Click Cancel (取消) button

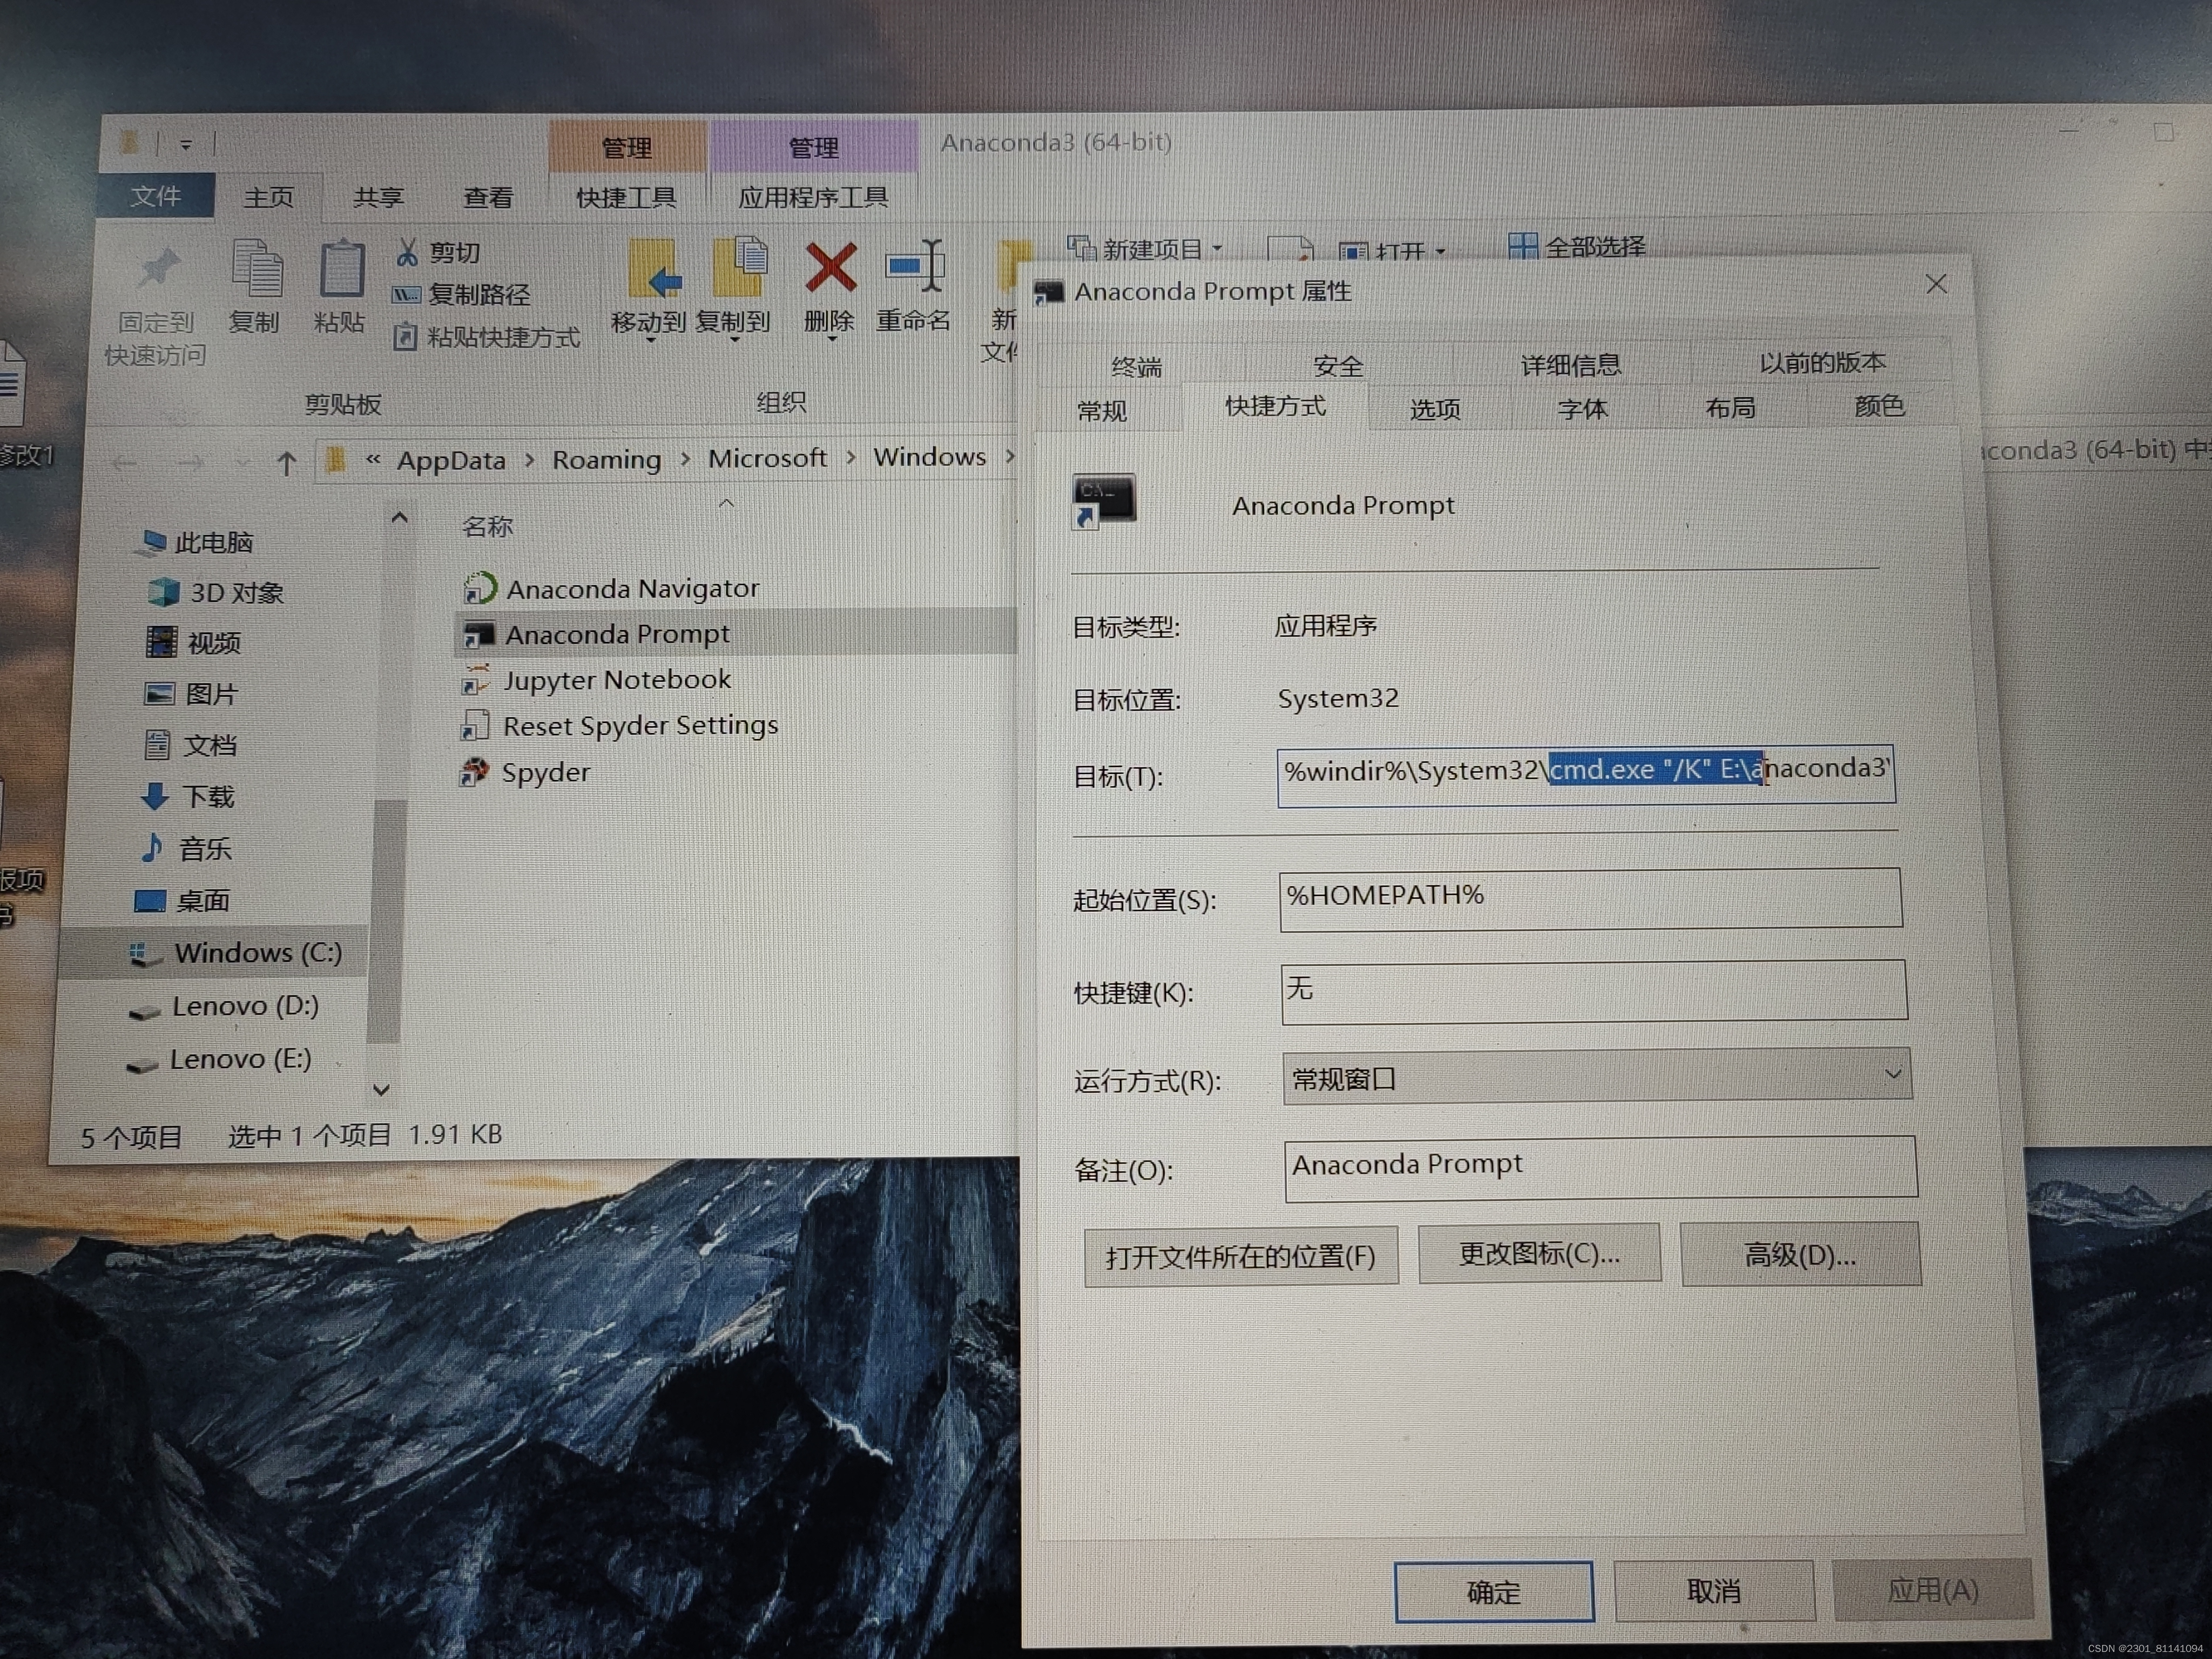1714,1590
